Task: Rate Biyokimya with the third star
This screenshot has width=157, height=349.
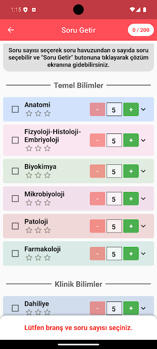Action: pos(47,175)
